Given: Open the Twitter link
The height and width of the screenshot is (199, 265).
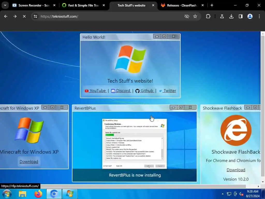Looking at the screenshot, I should coord(167,91).
